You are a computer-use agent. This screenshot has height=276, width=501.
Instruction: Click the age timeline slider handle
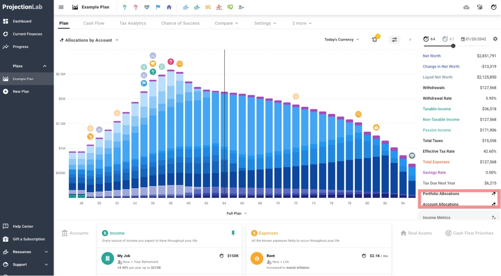tap(453, 46)
